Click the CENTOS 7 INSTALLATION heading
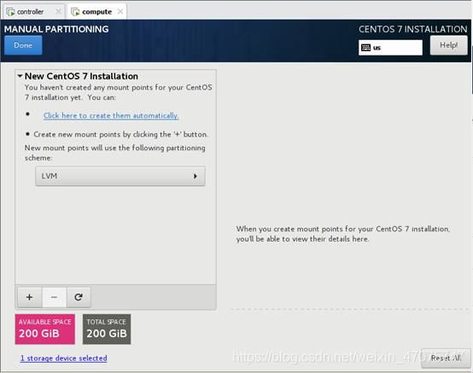 point(413,29)
